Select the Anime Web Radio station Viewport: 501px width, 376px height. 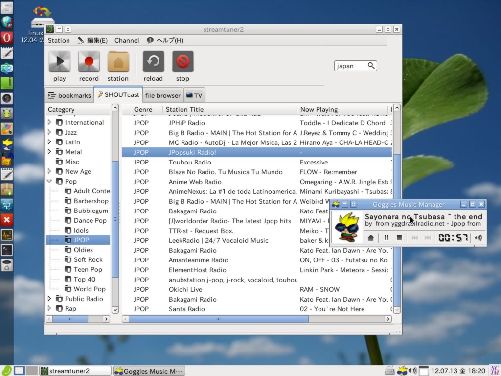(256, 182)
